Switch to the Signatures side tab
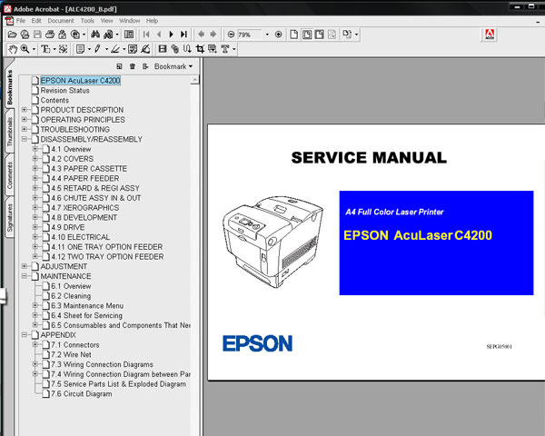 click(10, 218)
